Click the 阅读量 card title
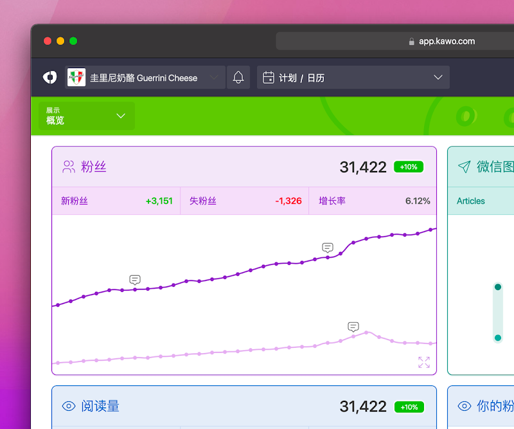 coord(100,406)
